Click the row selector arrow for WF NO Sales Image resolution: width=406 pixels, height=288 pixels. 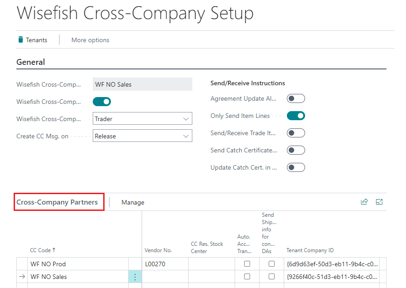[x=22, y=277]
